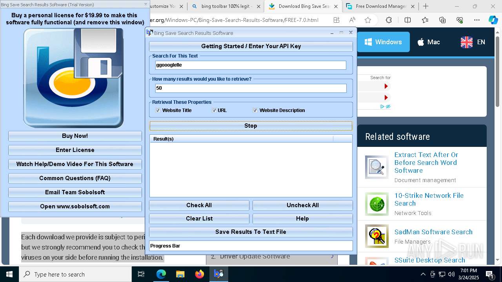Image resolution: width=502 pixels, height=282 pixels.
Task: Open SSuite Desktop Search link
Action: click(430, 260)
